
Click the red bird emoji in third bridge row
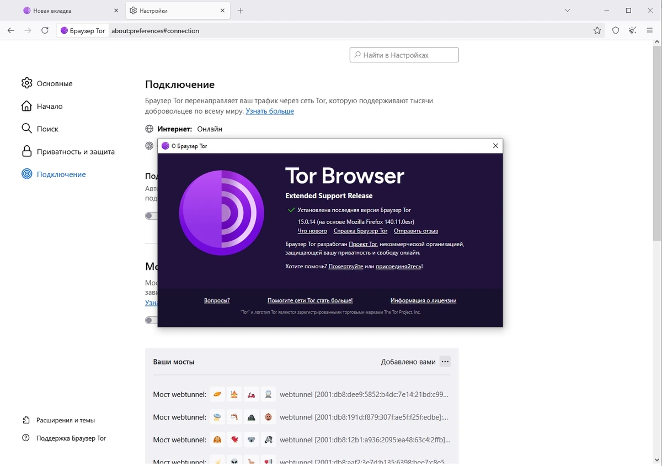pyautogui.click(x=234, y=439)
